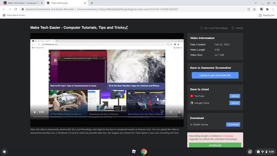Image resolution: width=277 pixels, height=156 pixels.
Task: Click the video preview frame
Action: coord(107,80)
